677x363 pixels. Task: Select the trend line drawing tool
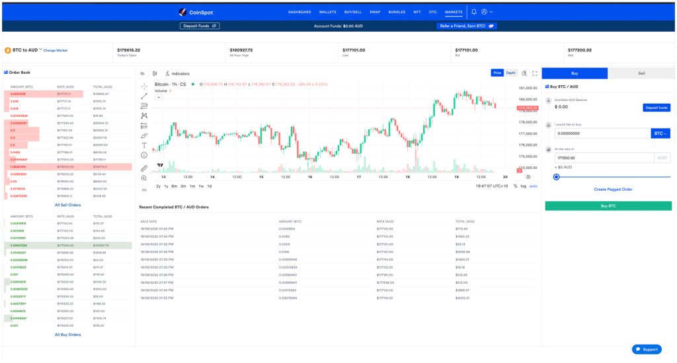pos(144,96)
